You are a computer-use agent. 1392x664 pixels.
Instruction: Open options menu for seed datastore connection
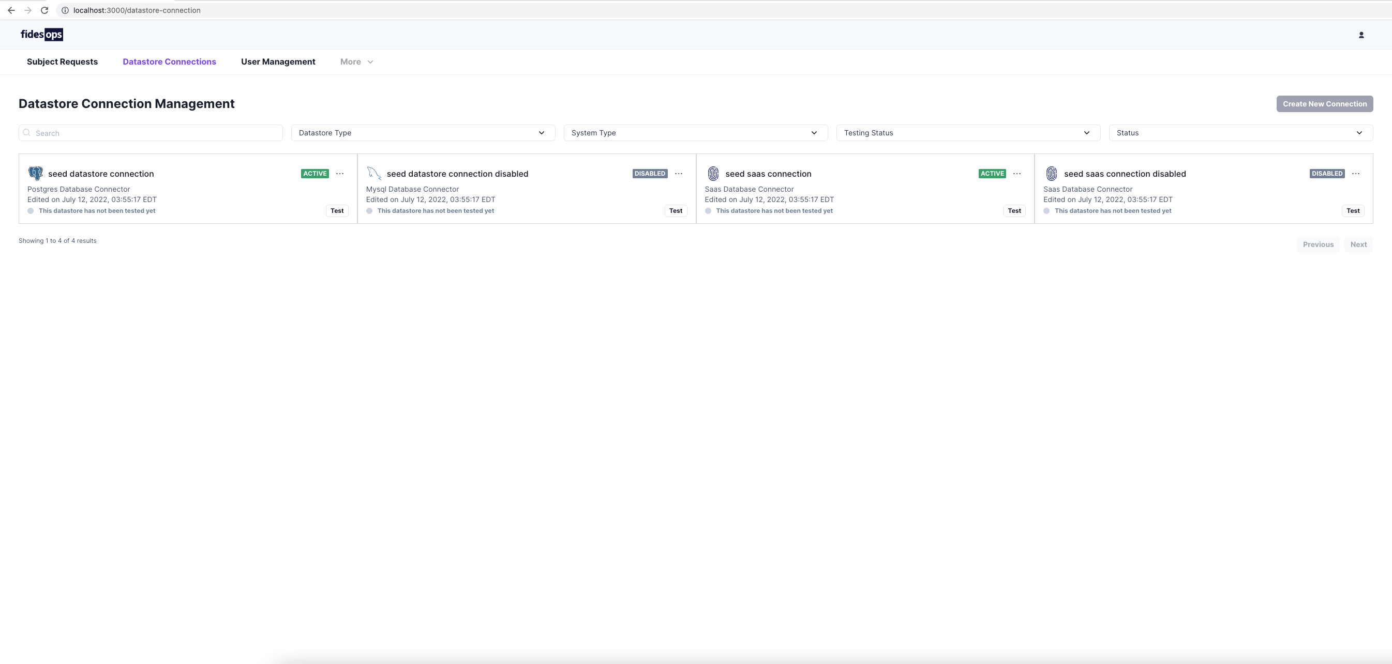point(340,173)
